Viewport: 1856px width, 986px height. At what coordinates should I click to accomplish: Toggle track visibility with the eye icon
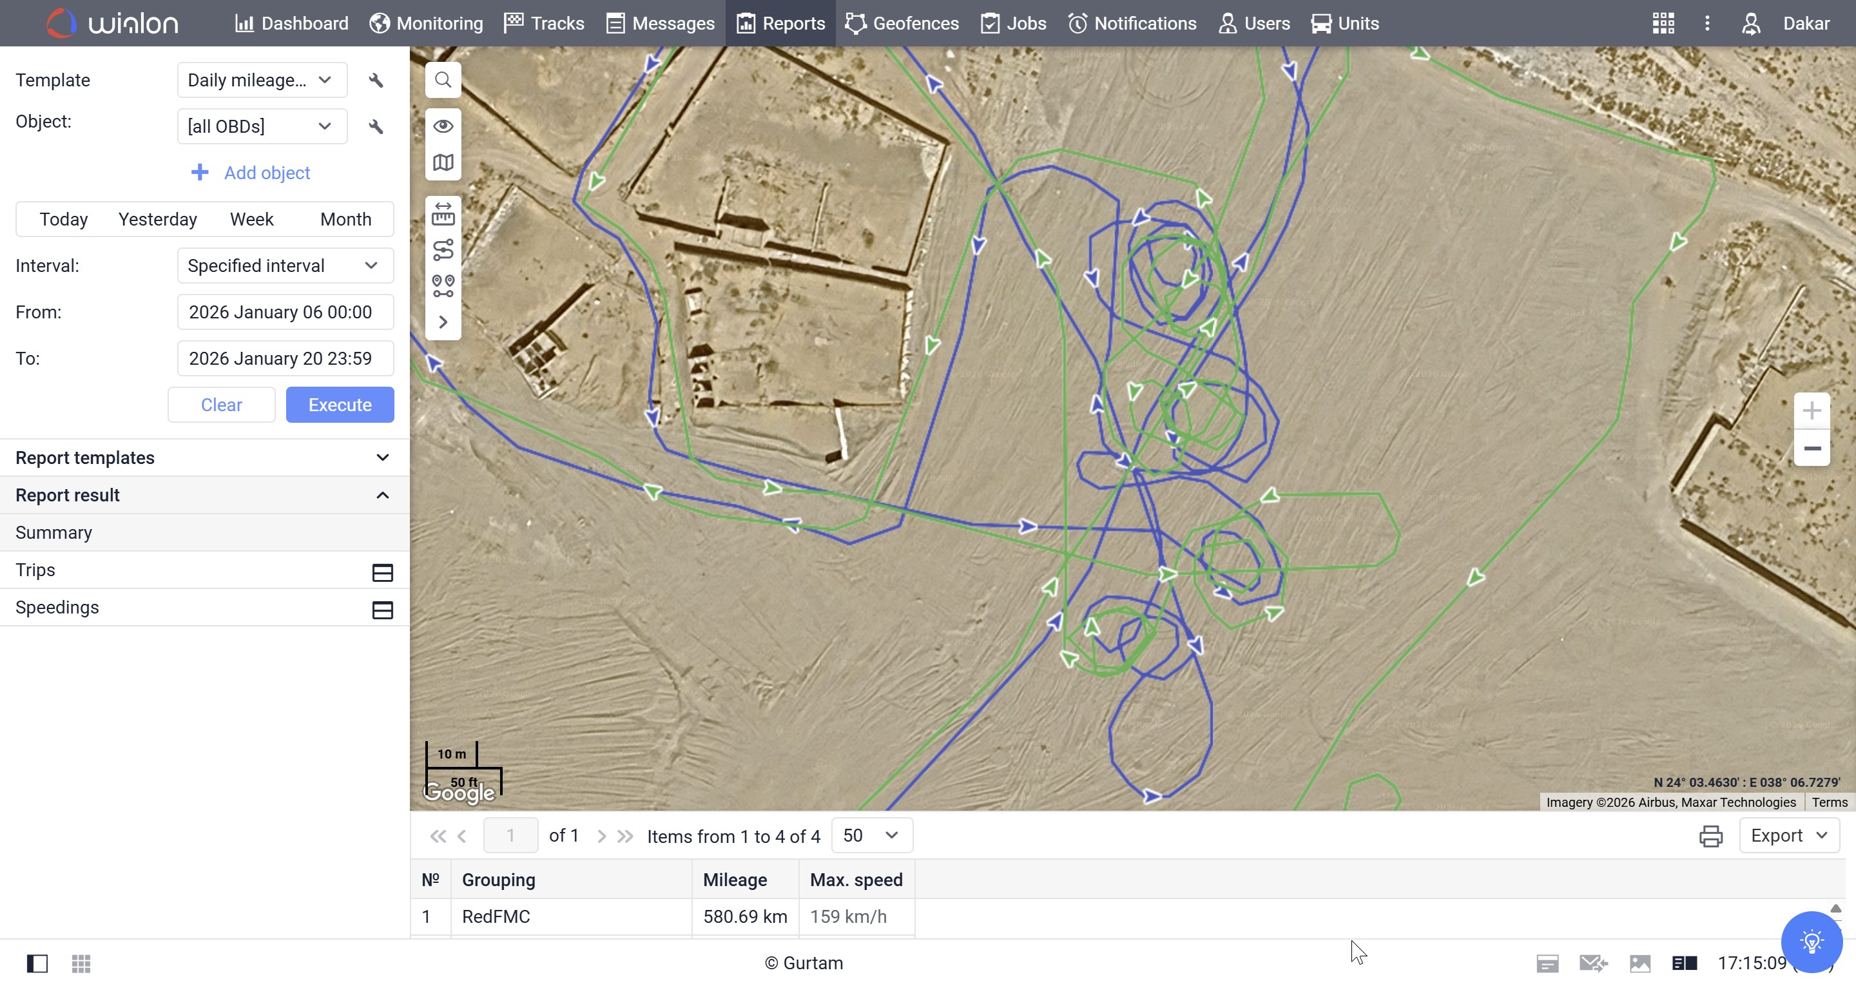click(x=442, y=126)
